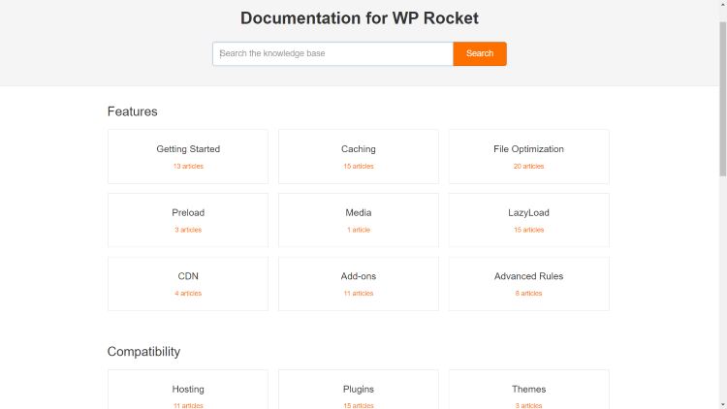Open the Preload category card
The image size is (727, 409).
point(188,220)
